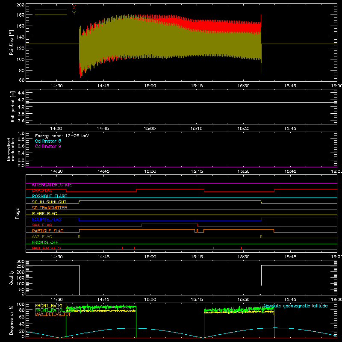The width and height of the screenshot is (342, 342).
Task: Click the Absolute geomagnetic latitude label
Action: click(x=295, y=306)
